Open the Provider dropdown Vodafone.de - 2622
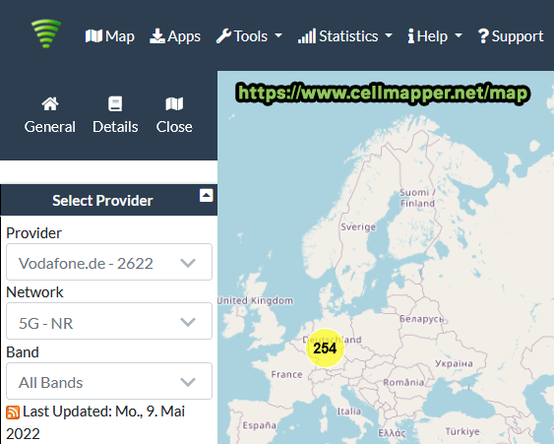 point(109,262)
